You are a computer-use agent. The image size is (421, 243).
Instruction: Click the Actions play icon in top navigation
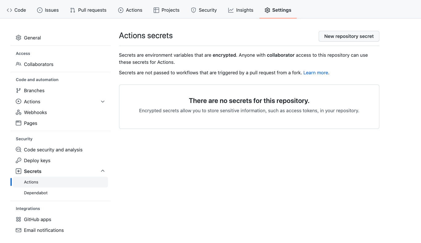point(121,10)
